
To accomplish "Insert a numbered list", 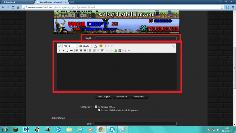I will point(94,51).
